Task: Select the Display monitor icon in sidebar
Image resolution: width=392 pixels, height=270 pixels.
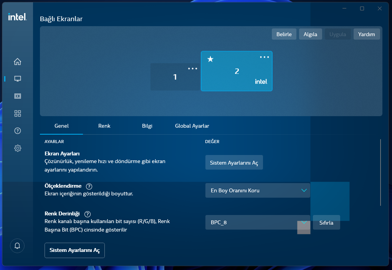Action: pyautogui.click(x=18, y=78)
